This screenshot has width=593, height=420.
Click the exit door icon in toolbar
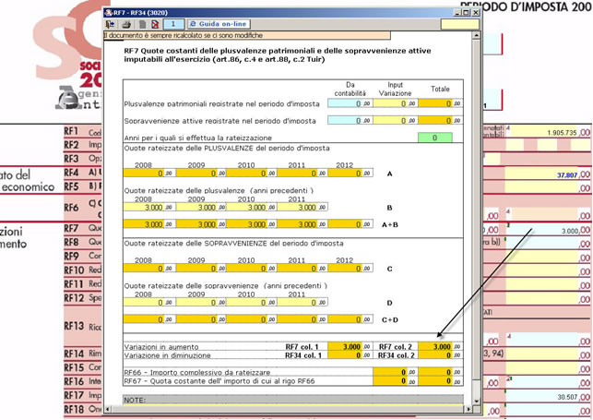(111, 23)
